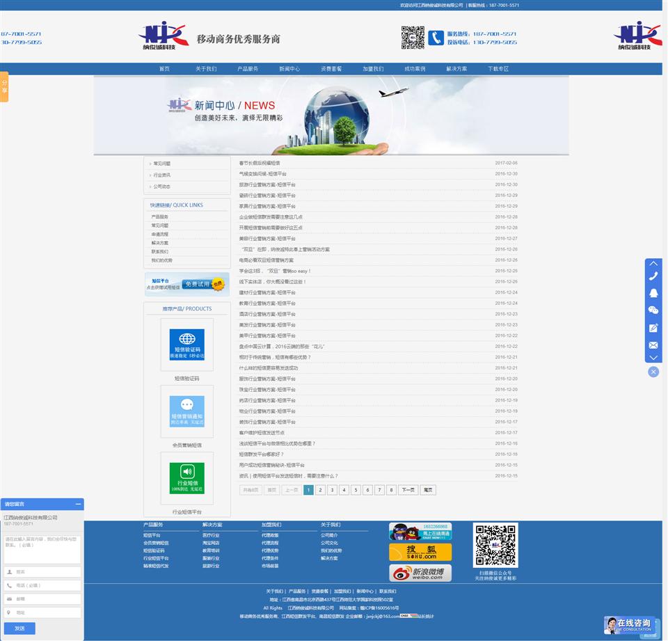668x641 pixels.
Task: Collapse floating sidebar using the up chevron
Action: point(653,263)
